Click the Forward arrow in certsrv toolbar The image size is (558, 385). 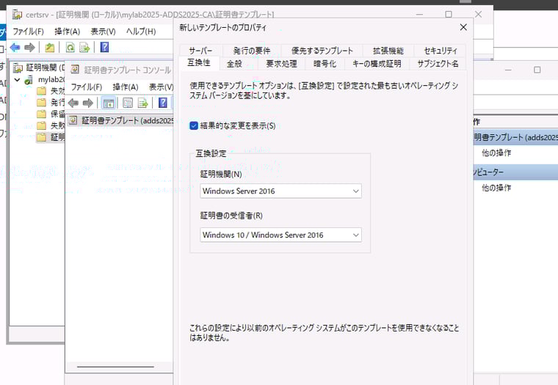[x=29, y=47]
